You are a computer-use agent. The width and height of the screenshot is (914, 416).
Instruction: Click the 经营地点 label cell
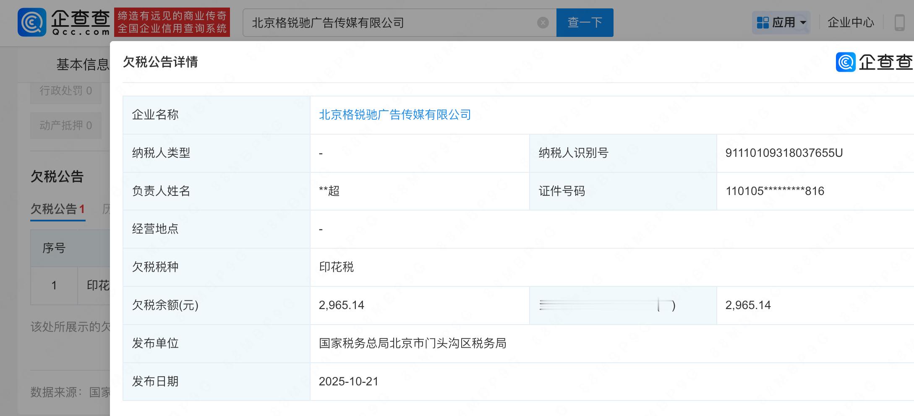click(217, 229)
